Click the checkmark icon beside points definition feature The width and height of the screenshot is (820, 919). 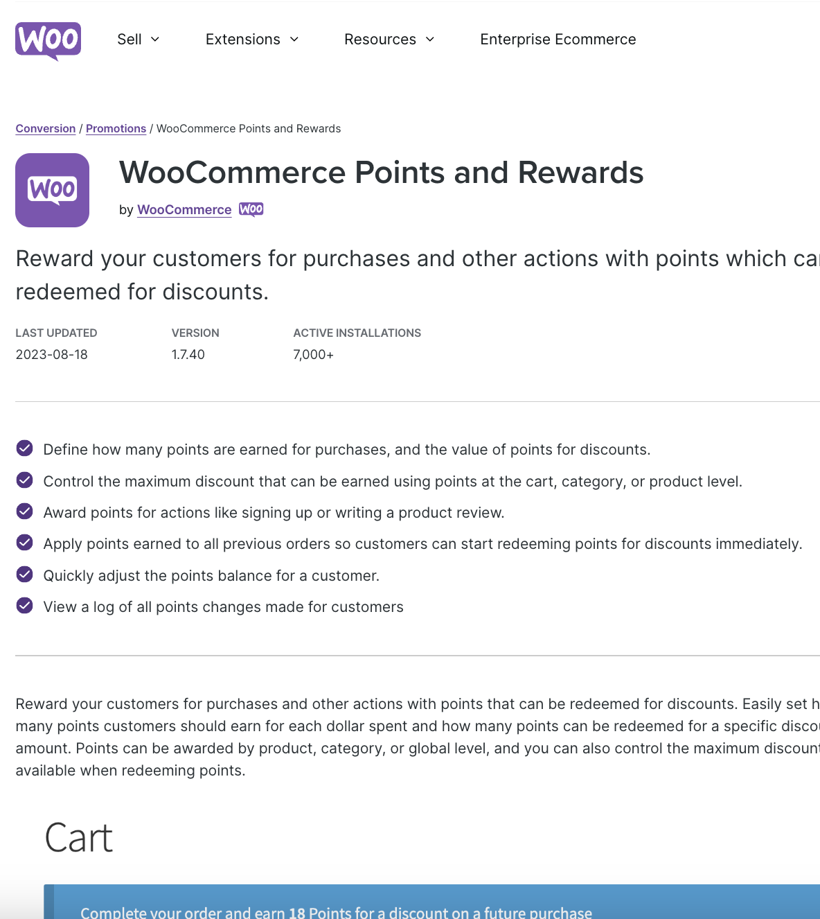point(24,448)
